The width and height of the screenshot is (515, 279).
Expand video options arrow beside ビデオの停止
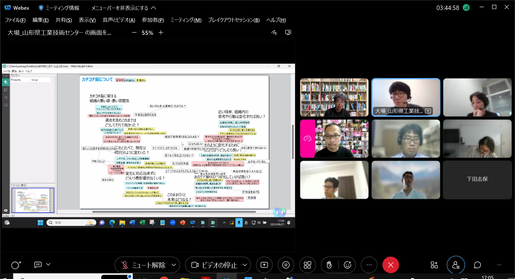click(x=245, y=265)
